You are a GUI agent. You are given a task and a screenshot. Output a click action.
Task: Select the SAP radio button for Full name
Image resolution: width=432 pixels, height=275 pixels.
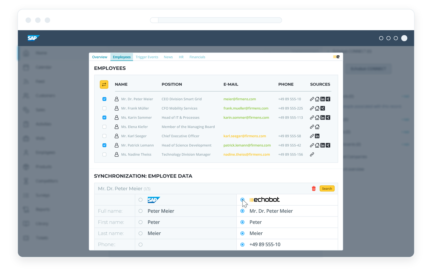[x=140, y=211]
